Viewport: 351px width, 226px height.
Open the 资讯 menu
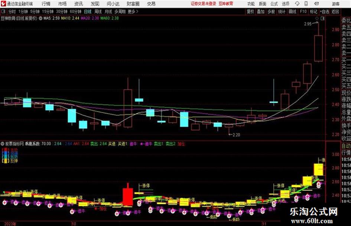[78, 4]
